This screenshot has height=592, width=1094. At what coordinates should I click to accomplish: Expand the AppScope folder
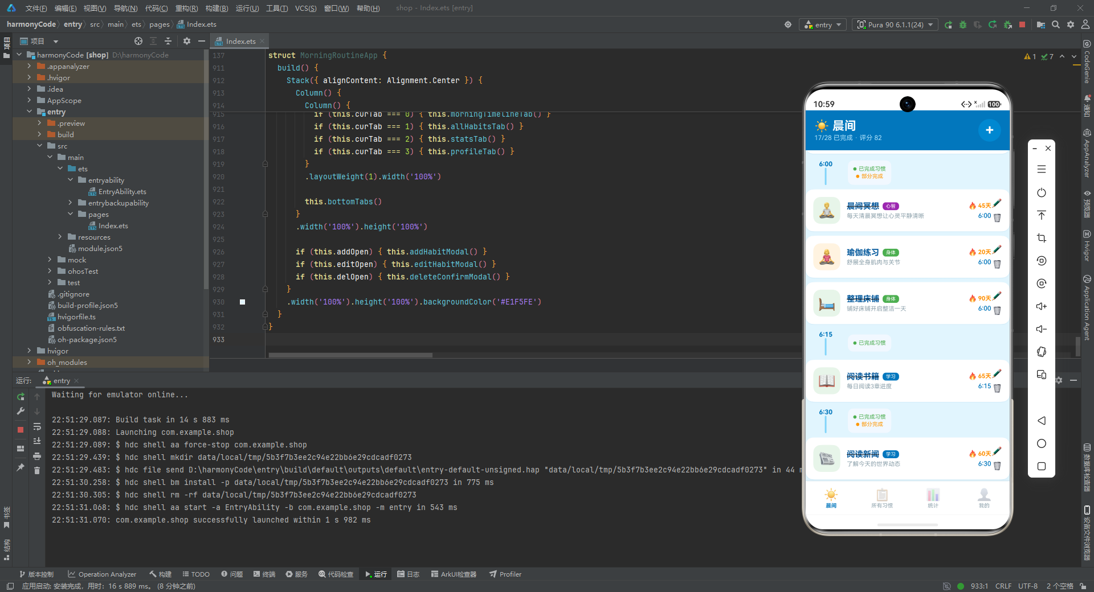click(29, 100)
